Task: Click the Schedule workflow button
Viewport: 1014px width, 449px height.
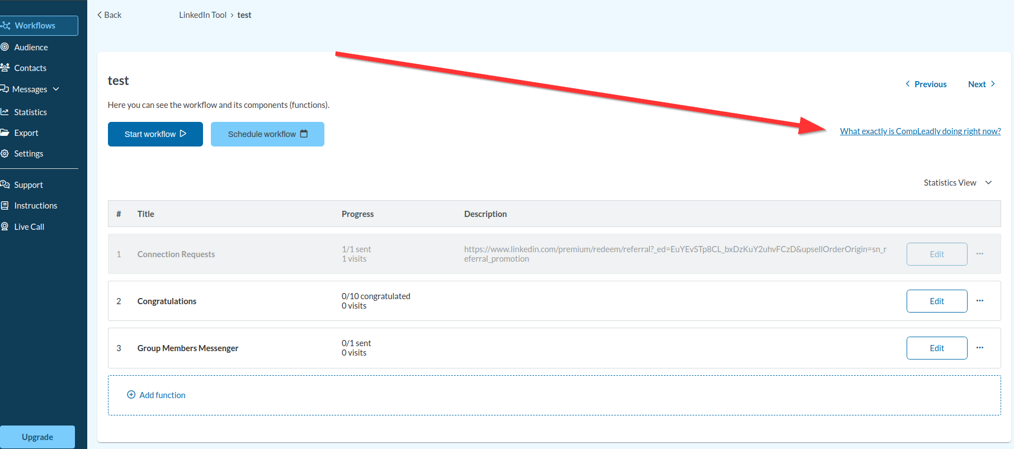Action: [x=267, y=134]
